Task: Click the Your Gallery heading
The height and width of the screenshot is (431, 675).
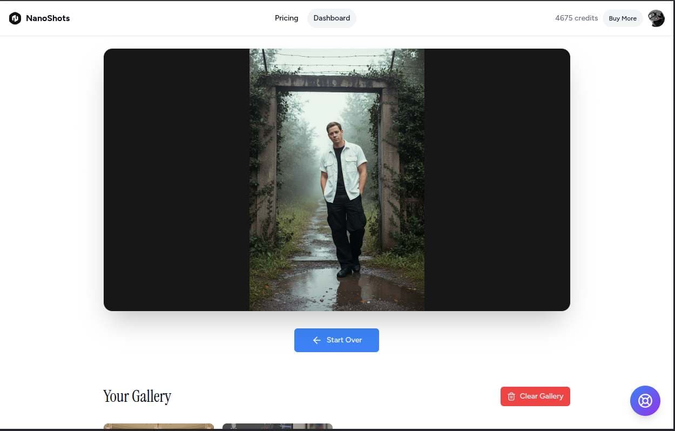Action: (137, 396)
